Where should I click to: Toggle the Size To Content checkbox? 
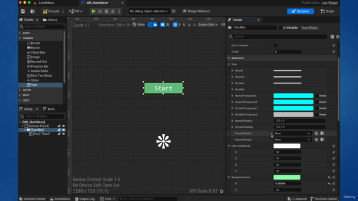click(275, 45)
